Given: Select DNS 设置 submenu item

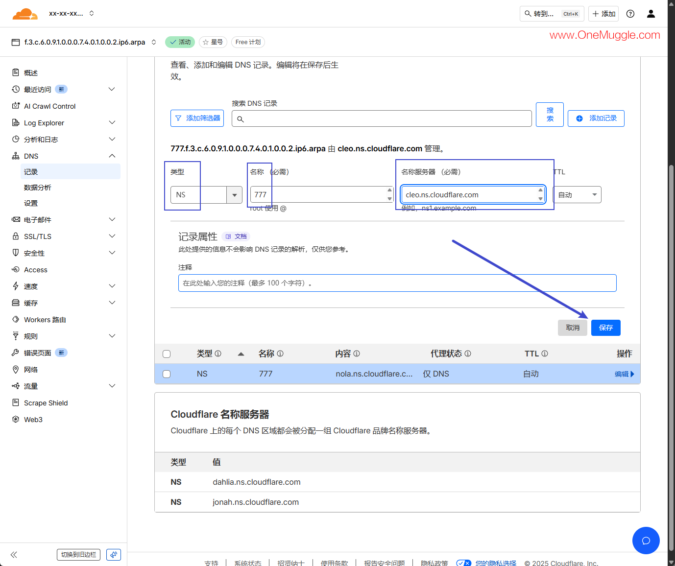Looking at the screenshot, I should pyautogui.click(x=31, y=203).
